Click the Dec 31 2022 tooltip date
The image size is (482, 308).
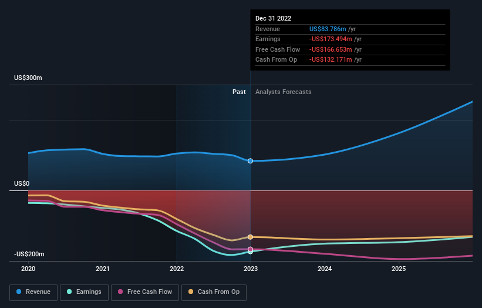[273, 18]
